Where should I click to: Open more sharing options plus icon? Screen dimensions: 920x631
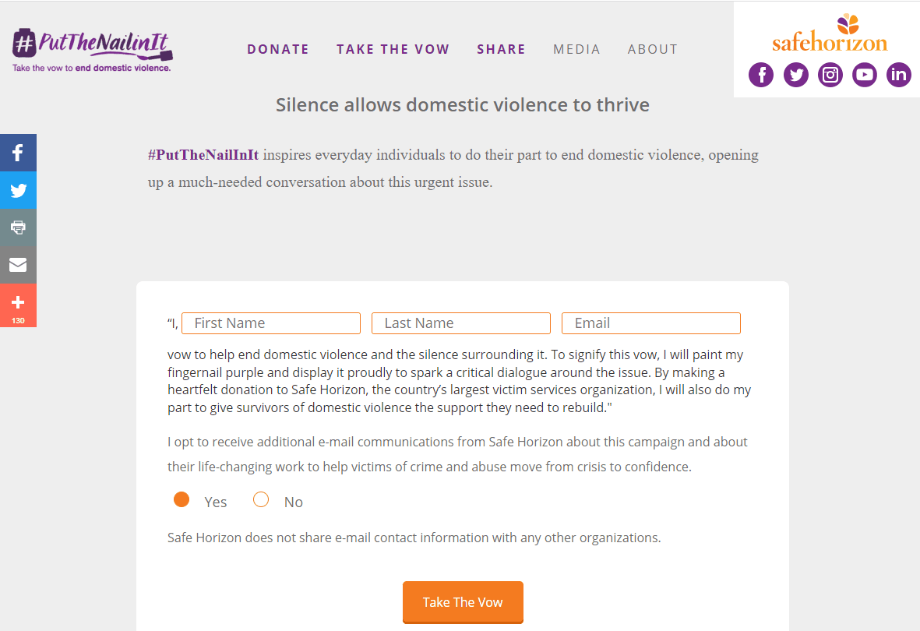tap(18, 305)
